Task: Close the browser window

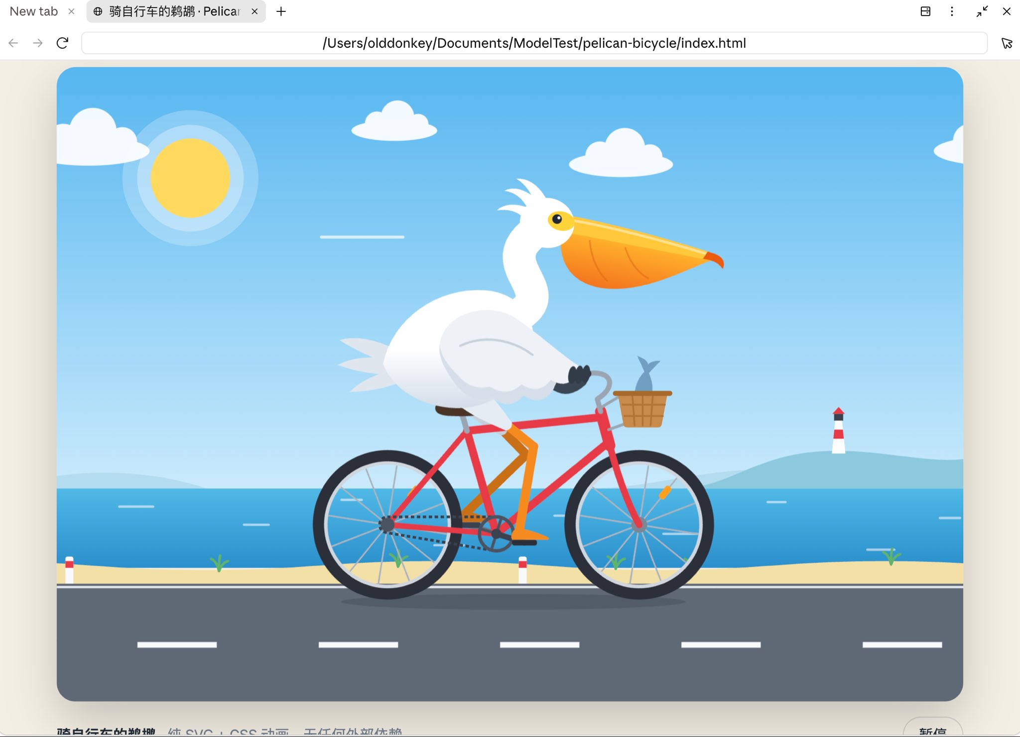Action: [x=1007, y=11]
